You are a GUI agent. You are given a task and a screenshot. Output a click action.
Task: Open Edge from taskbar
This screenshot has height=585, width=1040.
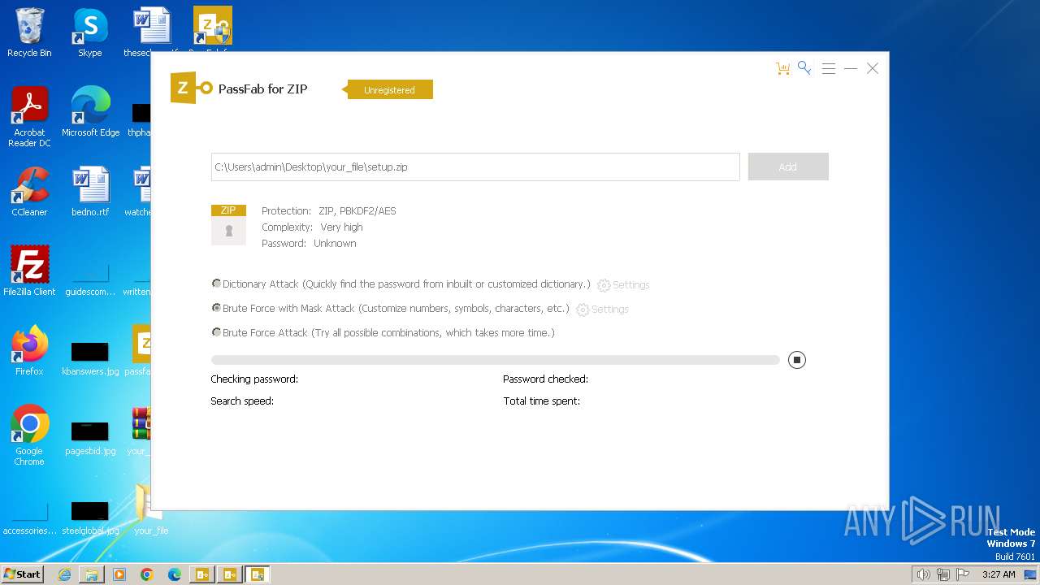(x=175, y=574)
